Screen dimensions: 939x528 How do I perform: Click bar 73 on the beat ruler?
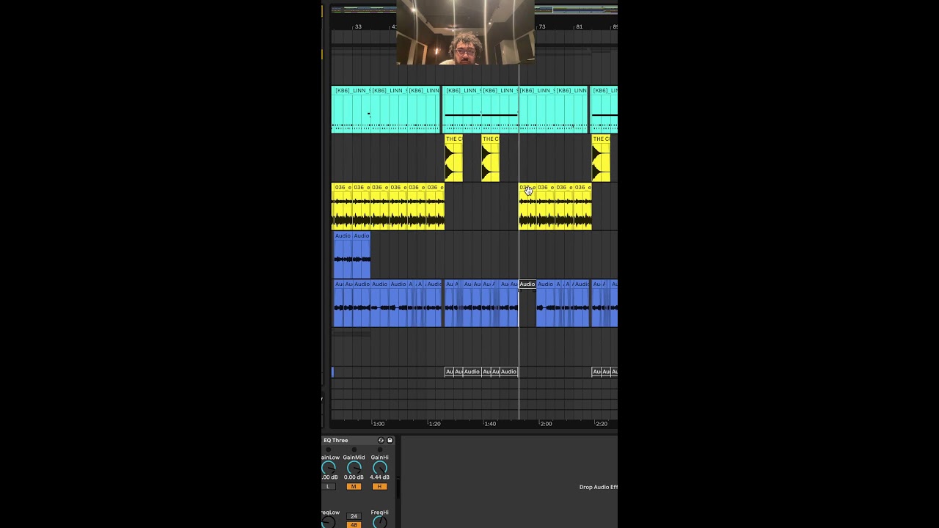(541, 26)
